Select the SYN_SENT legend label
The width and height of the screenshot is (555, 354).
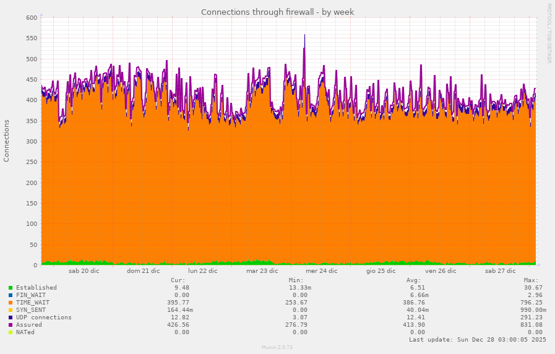tap(31, 309)
